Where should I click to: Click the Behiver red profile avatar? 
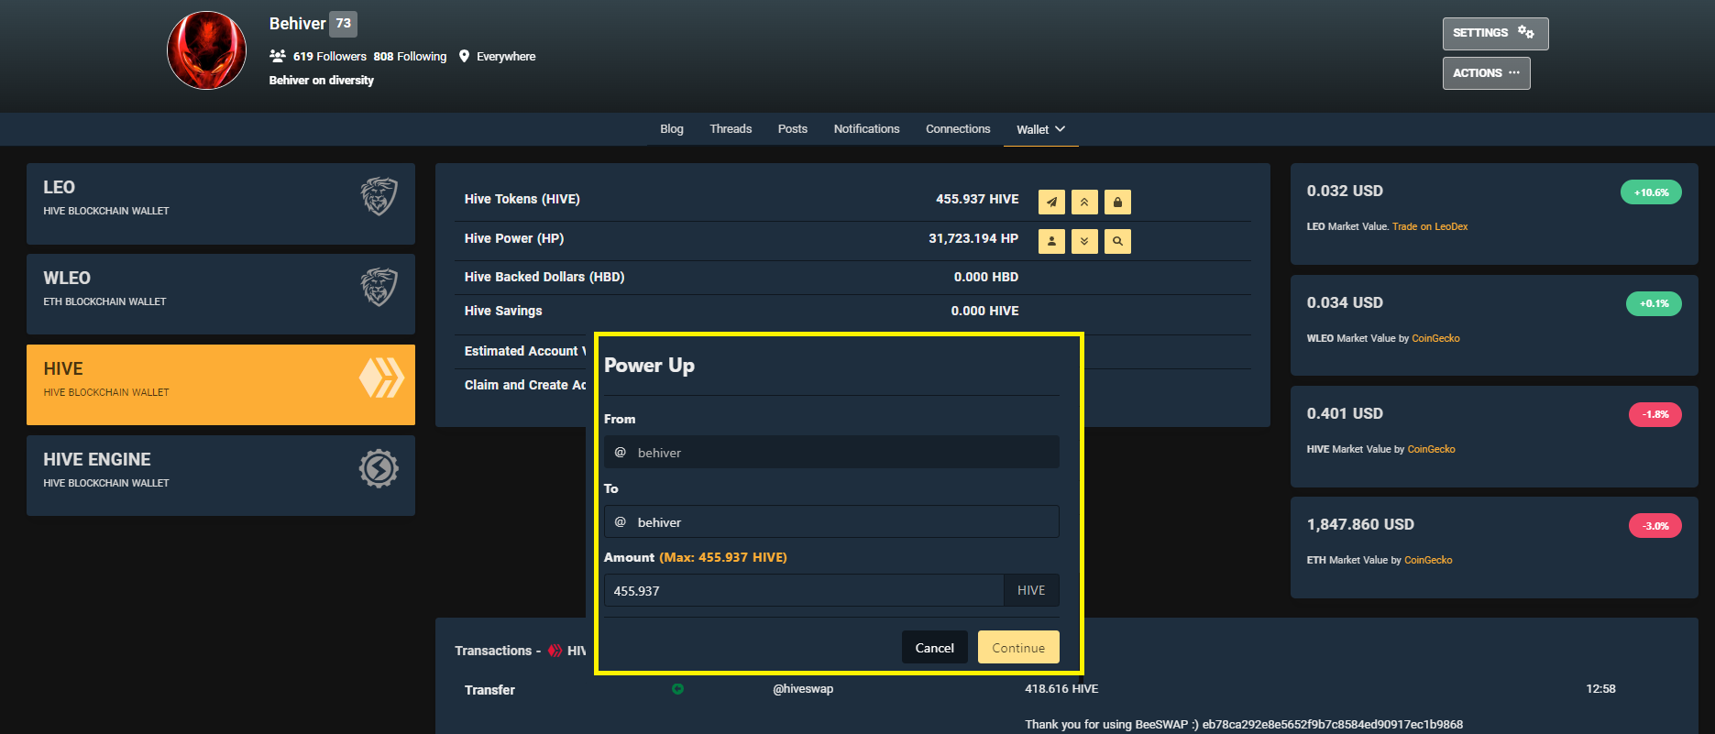pos(206,50)
